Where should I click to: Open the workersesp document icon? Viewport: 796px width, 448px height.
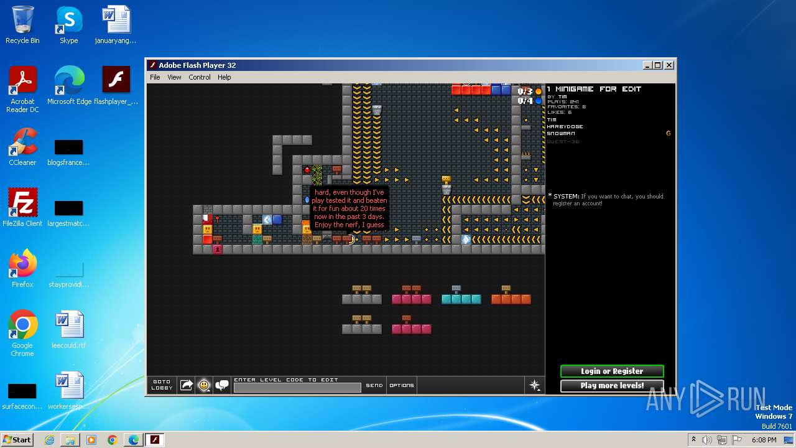coord(69,391)
